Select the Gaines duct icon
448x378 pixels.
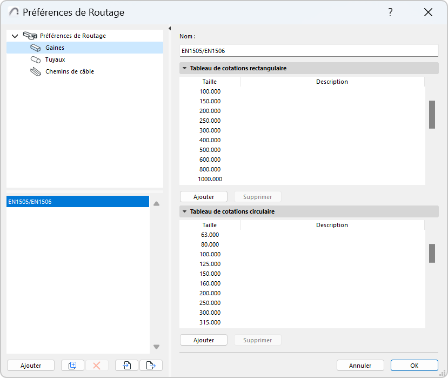(36, 48)
